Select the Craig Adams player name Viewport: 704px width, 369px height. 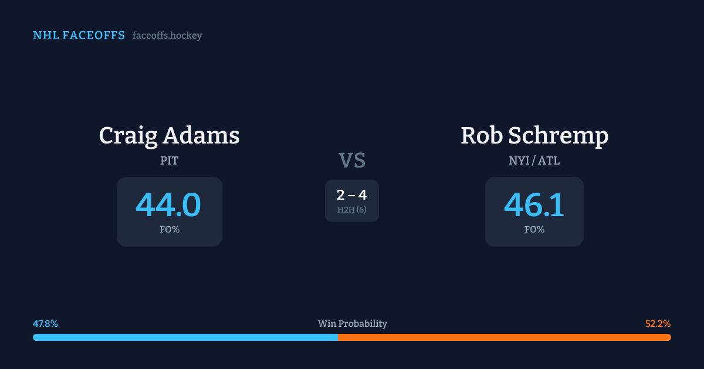[x=169, y=135]
